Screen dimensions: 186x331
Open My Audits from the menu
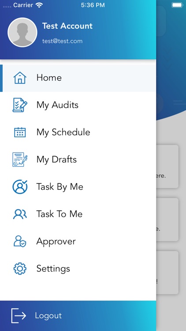pos(78,105)
